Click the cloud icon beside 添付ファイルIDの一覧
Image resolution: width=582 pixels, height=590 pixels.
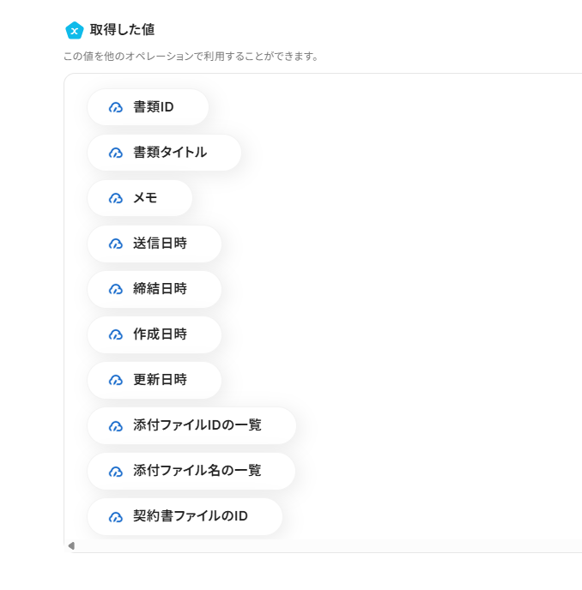click(x=116, y=425)
